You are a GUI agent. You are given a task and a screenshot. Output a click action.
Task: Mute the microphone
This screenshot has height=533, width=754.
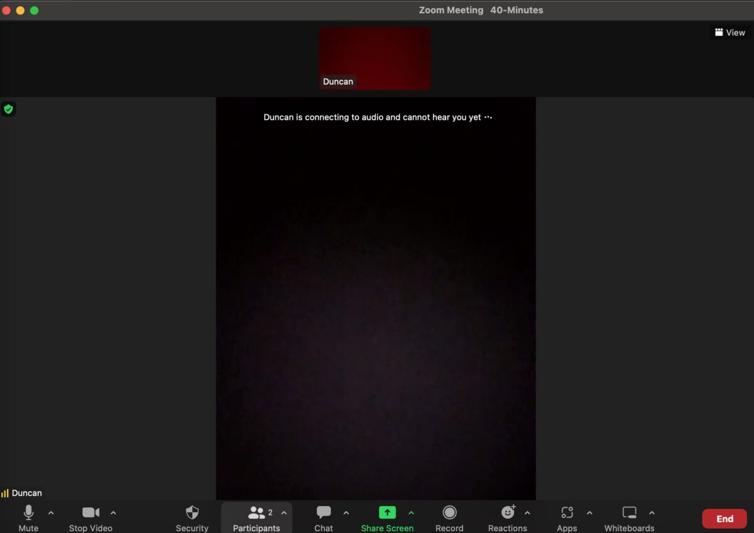click(28, 517)
